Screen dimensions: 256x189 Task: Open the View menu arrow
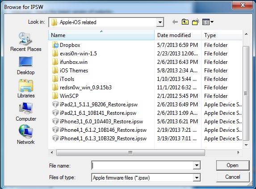(x=212, y=22)
